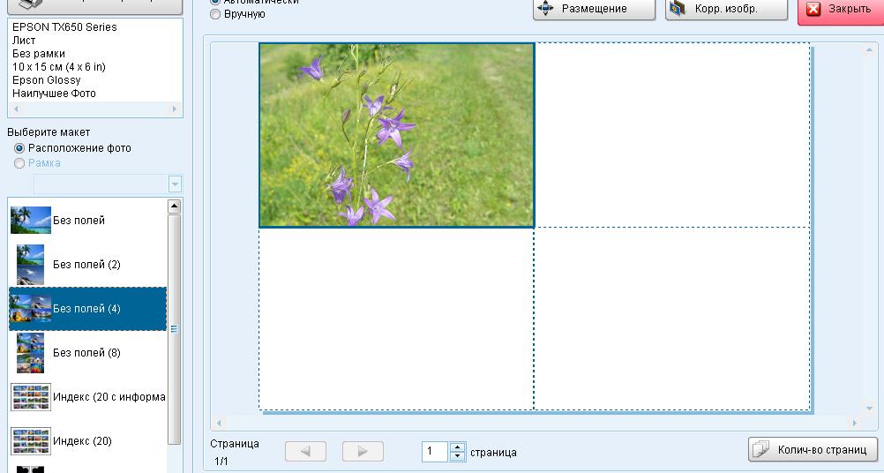Open the 'Колич-во страниц' button

(813, 449)
